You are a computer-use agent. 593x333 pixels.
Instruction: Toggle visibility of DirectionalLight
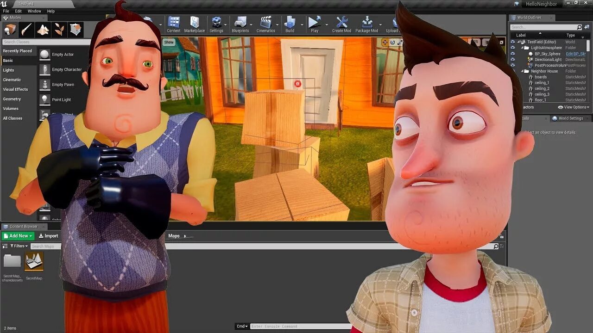(x=512, y=60)
